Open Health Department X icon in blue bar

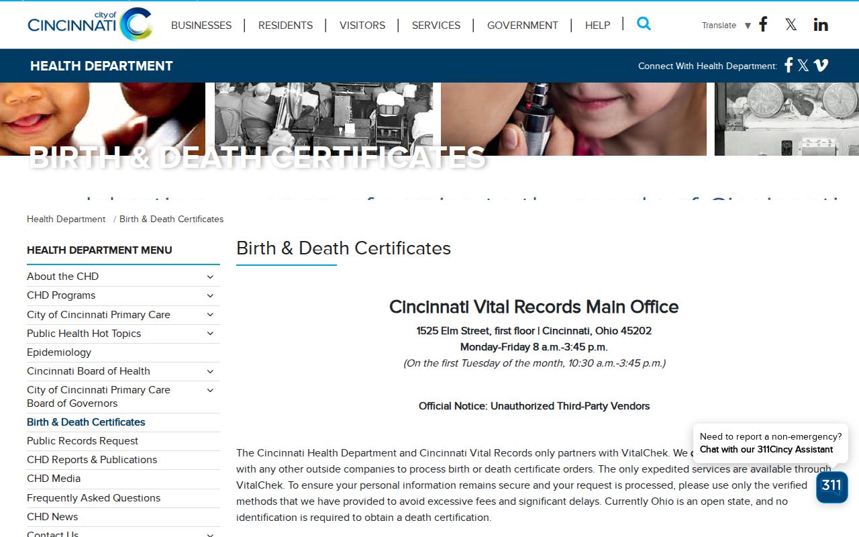point(803,66)
